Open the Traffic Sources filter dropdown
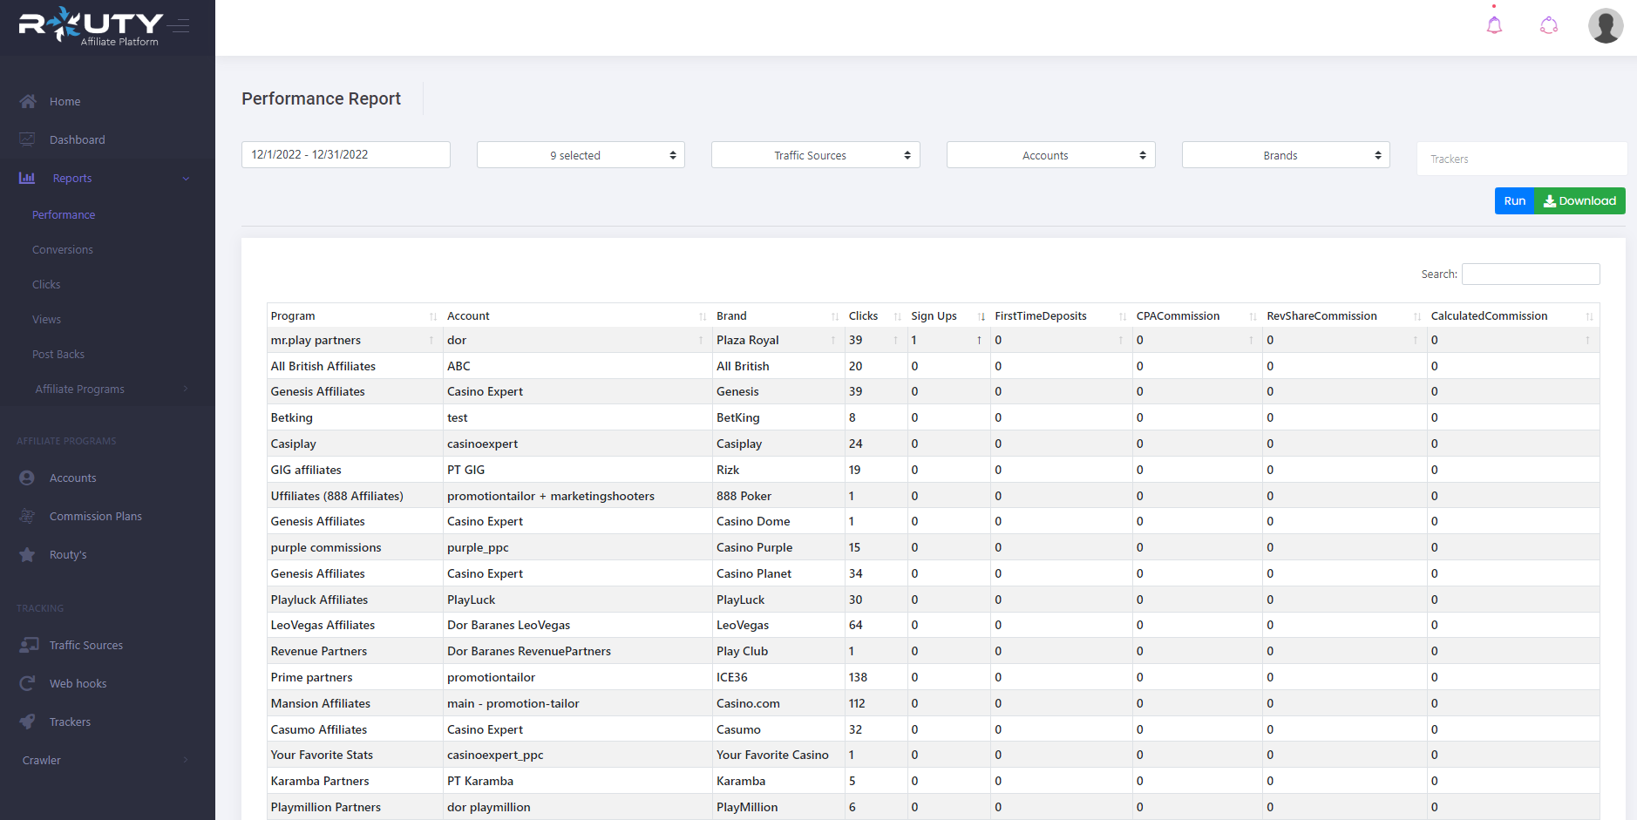 816,155
